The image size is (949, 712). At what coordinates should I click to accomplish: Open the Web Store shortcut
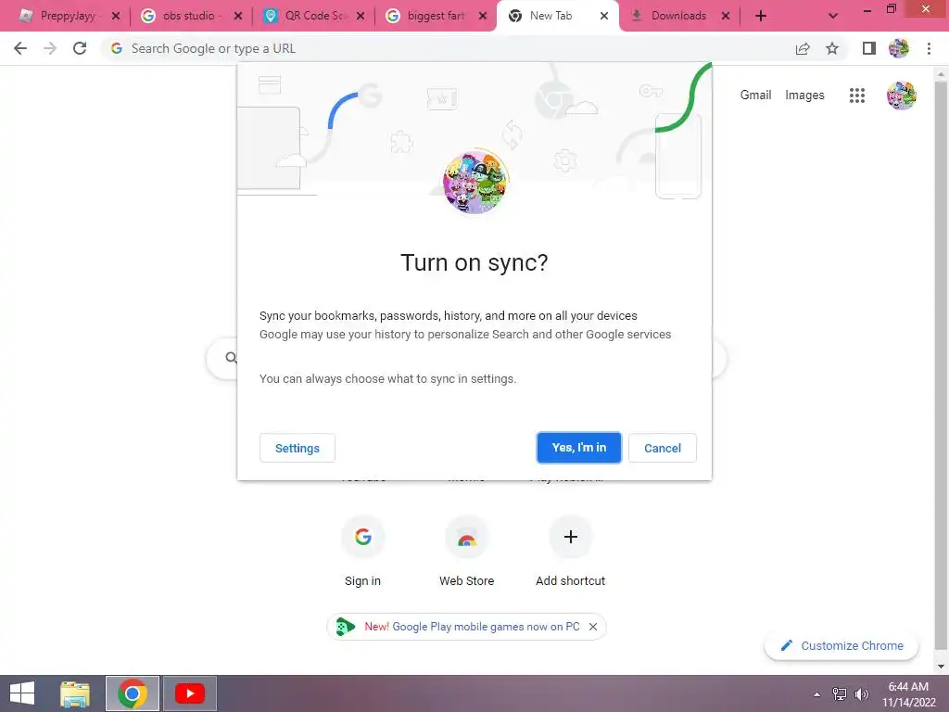pos(467,551)
